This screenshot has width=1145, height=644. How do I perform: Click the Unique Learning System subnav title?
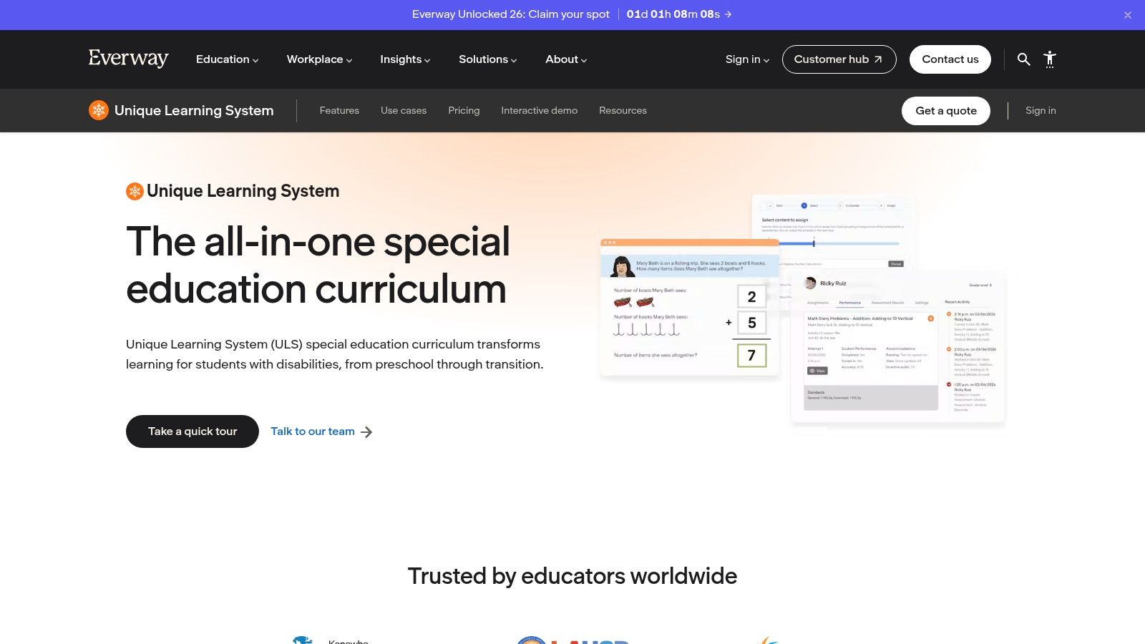pyautogui.click(x=194, y=110)
